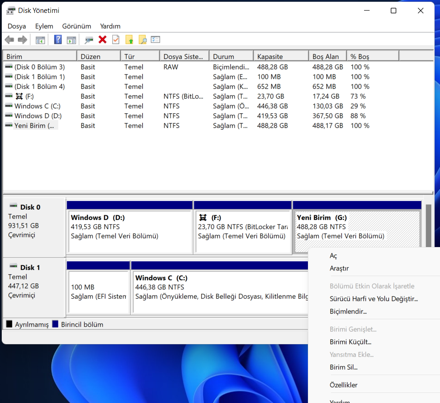Open the Görünüm menu
This screenshot has width=440, height=403.
tap(76, 26)
